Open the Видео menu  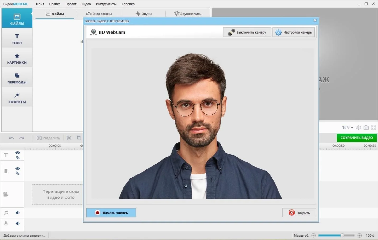click(x=86, y=4)
